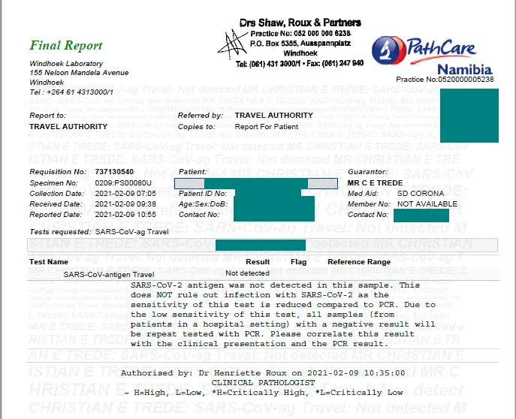Click 'Practice No: 052 000 000 6238' line

coord(300,34)
